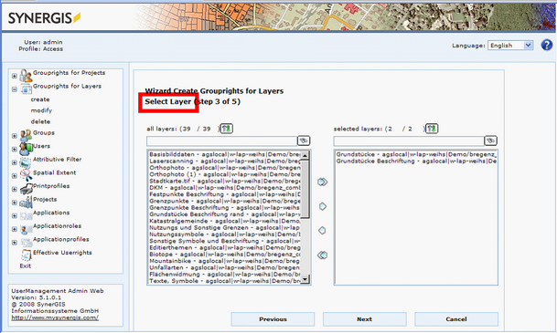Click the SYNERGIS logo
This screenshot has width=557, height=333.
[x=44, y=17]
